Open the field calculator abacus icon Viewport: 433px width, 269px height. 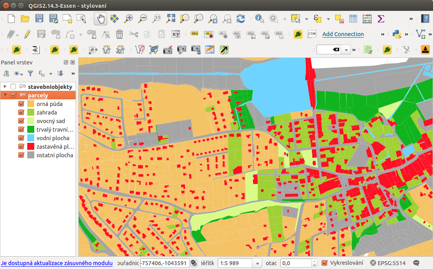[x=367, y=19]
